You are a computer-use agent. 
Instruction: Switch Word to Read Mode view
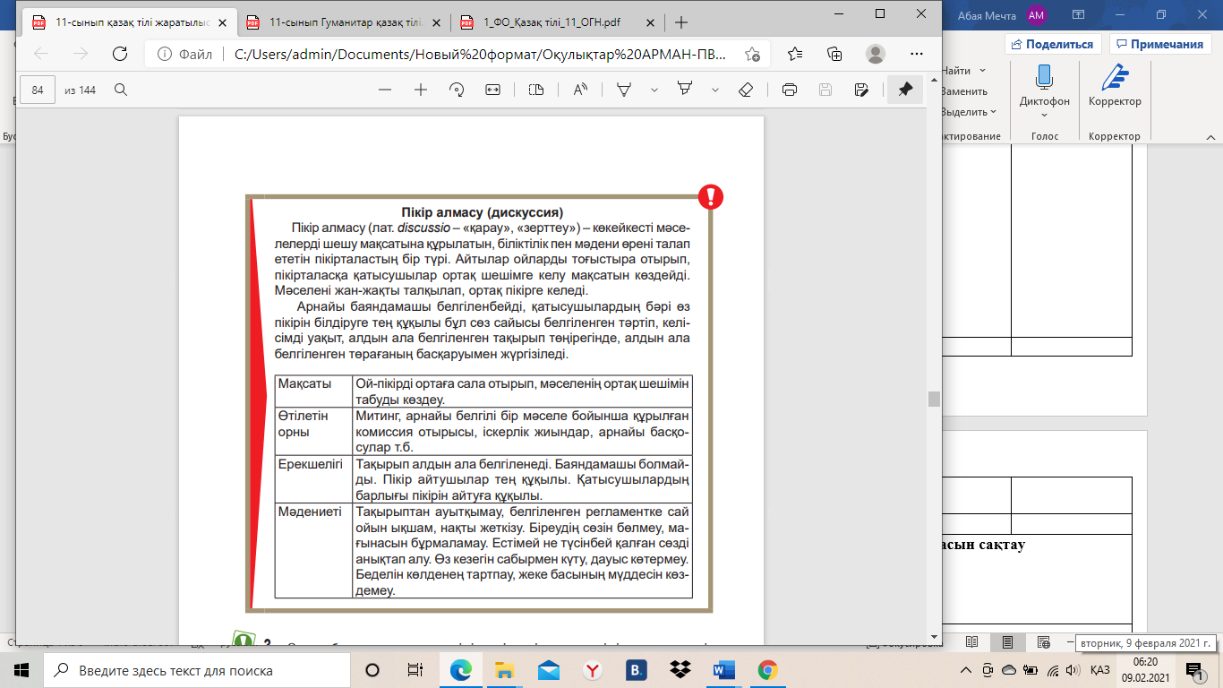[x=972, y=642]
